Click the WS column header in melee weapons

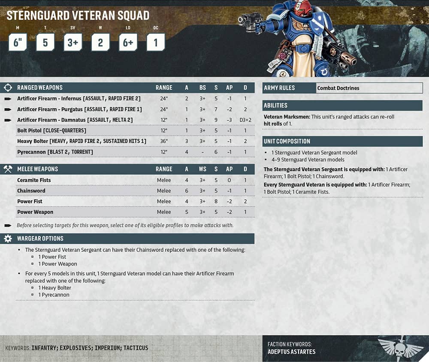pyautogui.click(x=202, y=169)
